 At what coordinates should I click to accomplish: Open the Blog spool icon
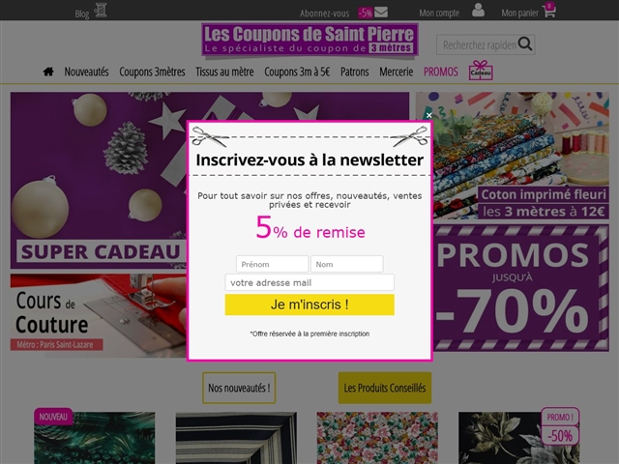(101, 11)
